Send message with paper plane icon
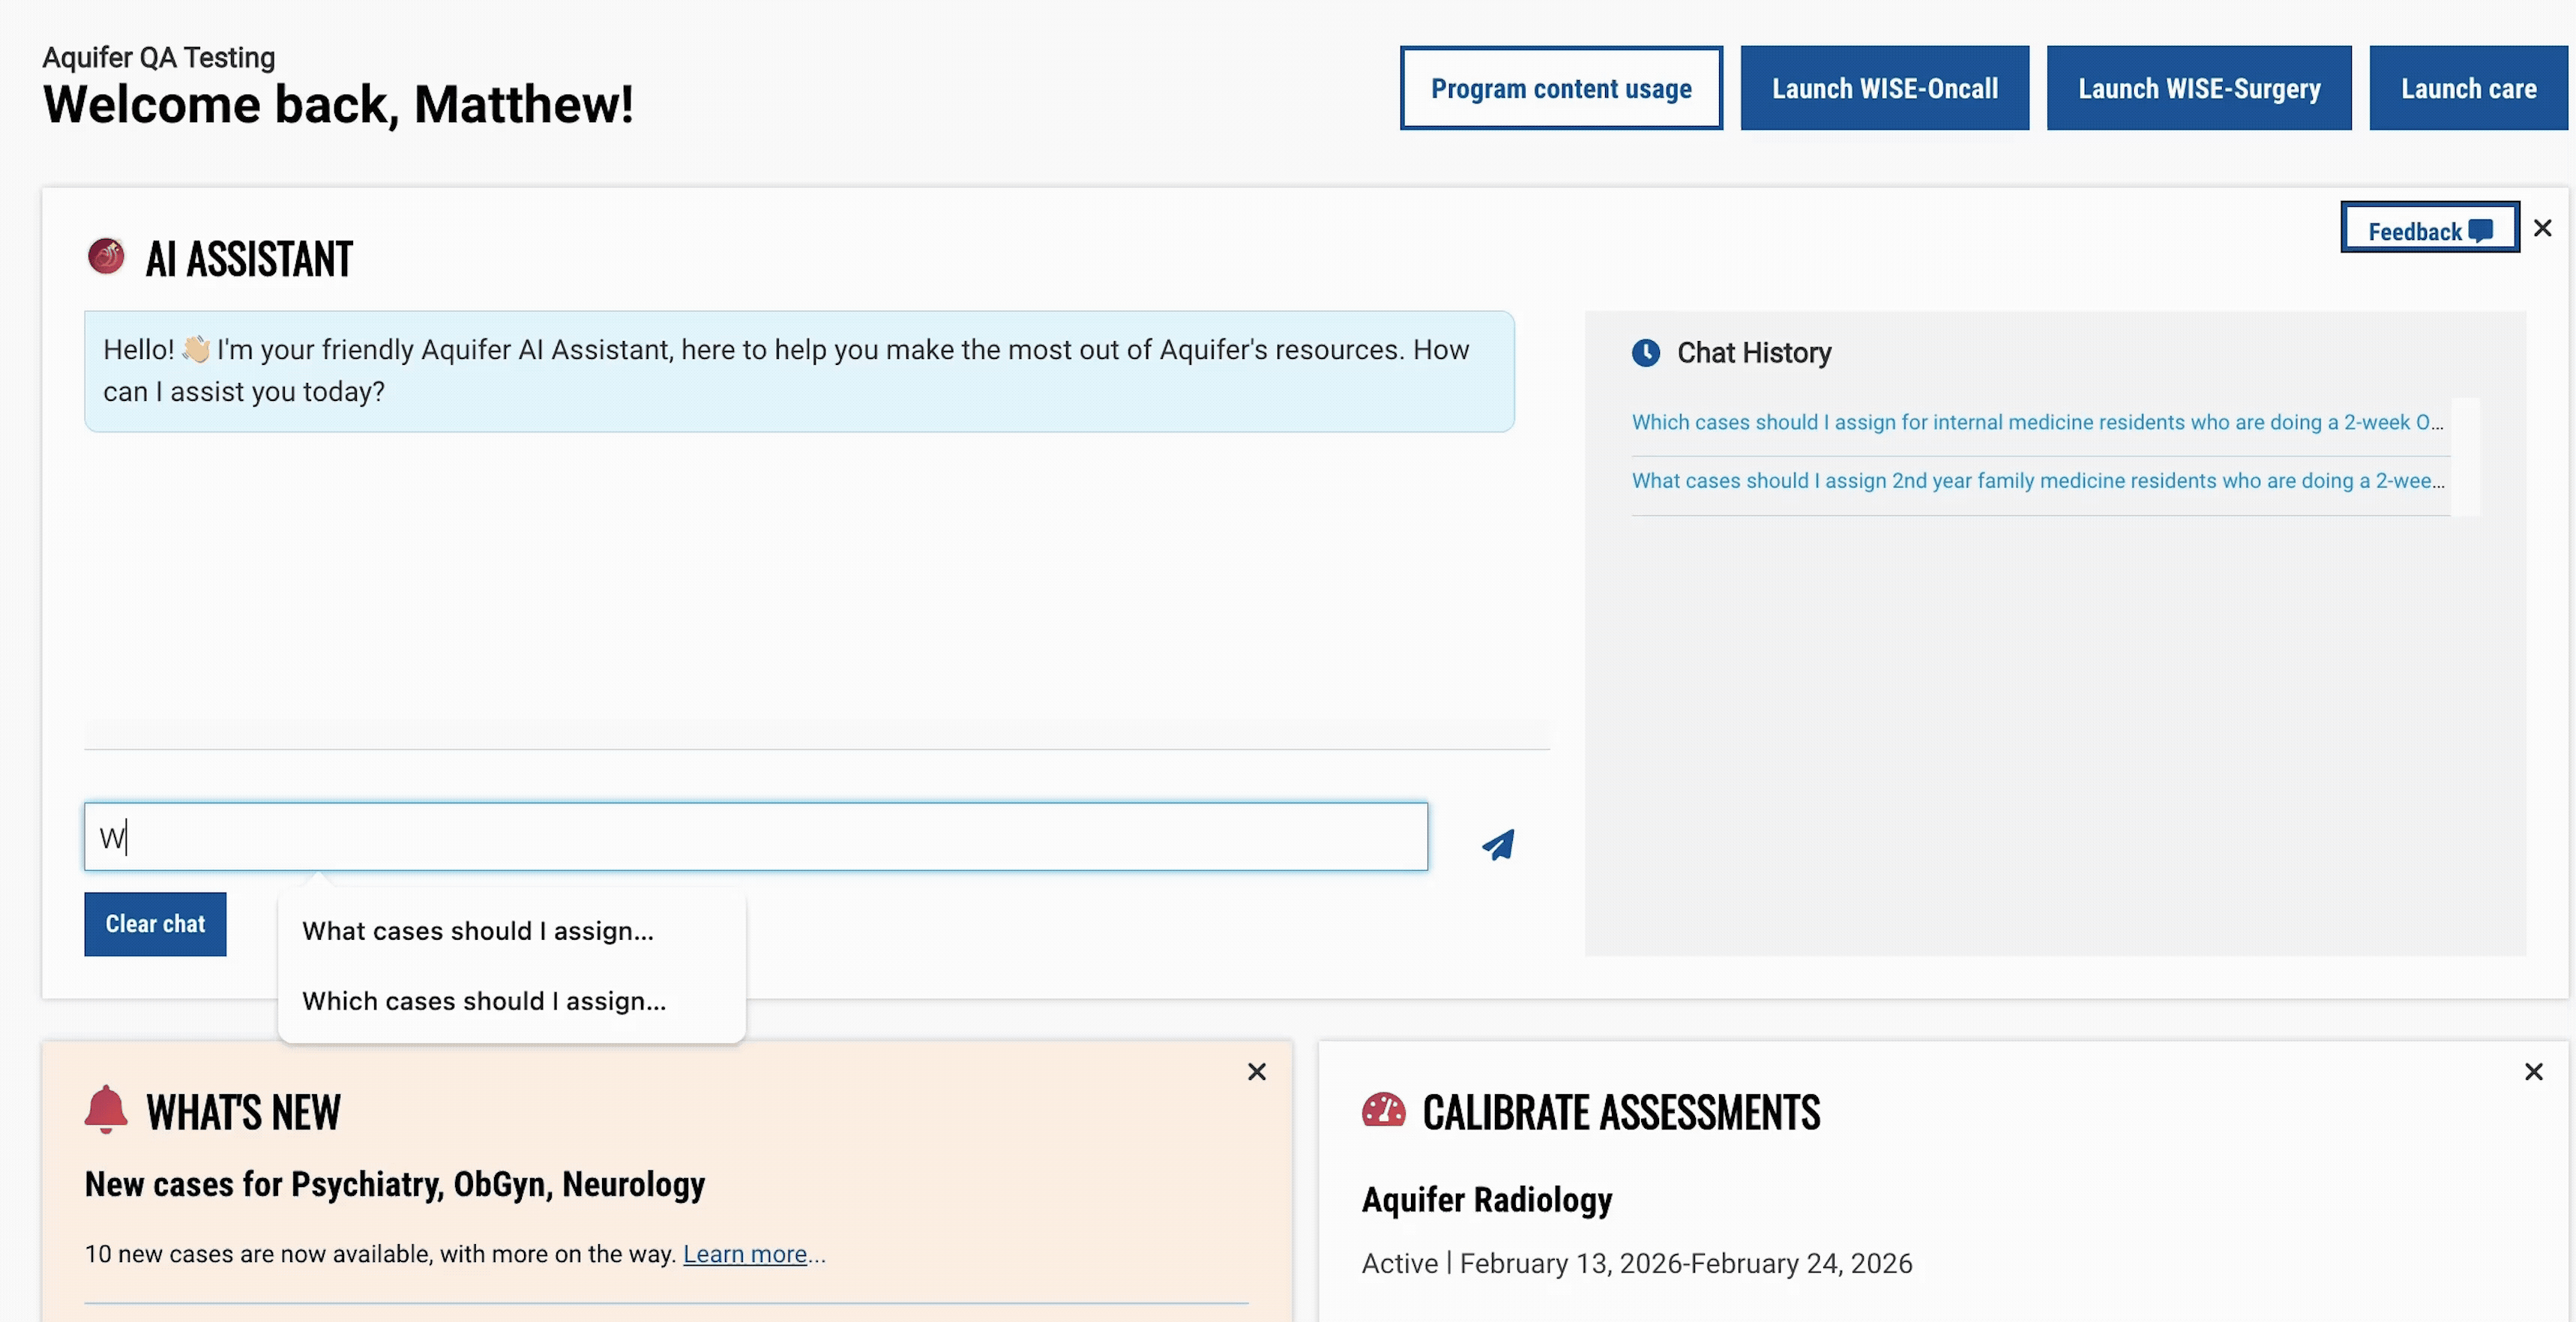This screenshot has height=1322, width=2576. (x=1497, y=845)
